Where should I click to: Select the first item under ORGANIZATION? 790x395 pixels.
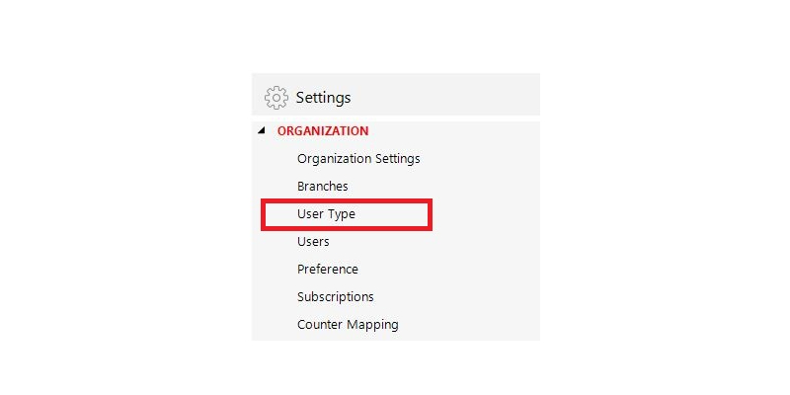358,159
